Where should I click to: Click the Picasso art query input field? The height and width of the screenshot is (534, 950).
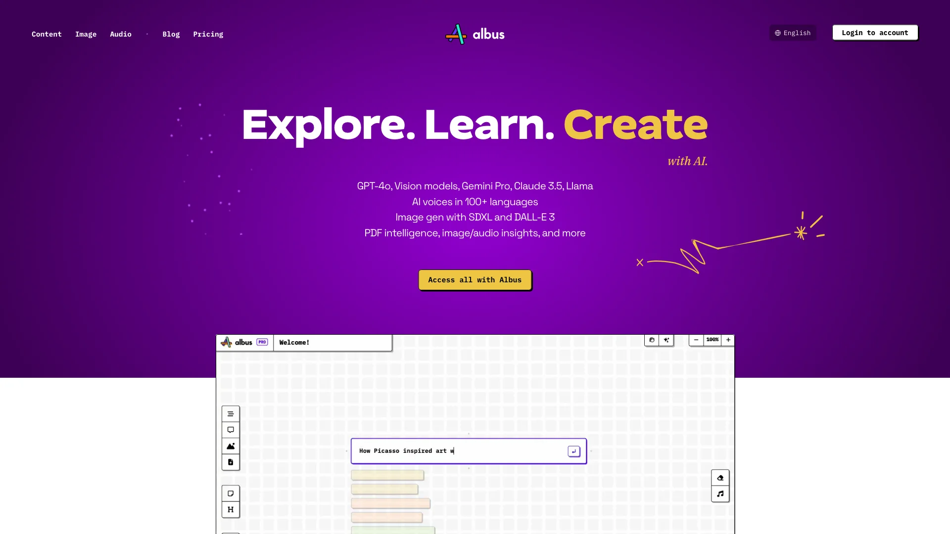[x=468, y=450]
